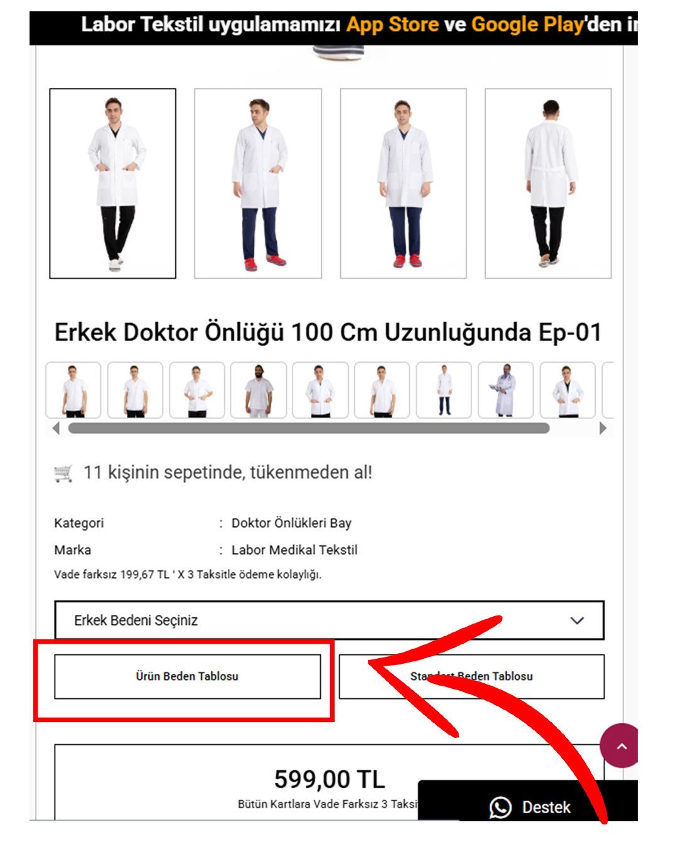Click the App Store link in banner
Image resolution: width=678 pixels, height=847 pixels.
click(x=392, y=24)
